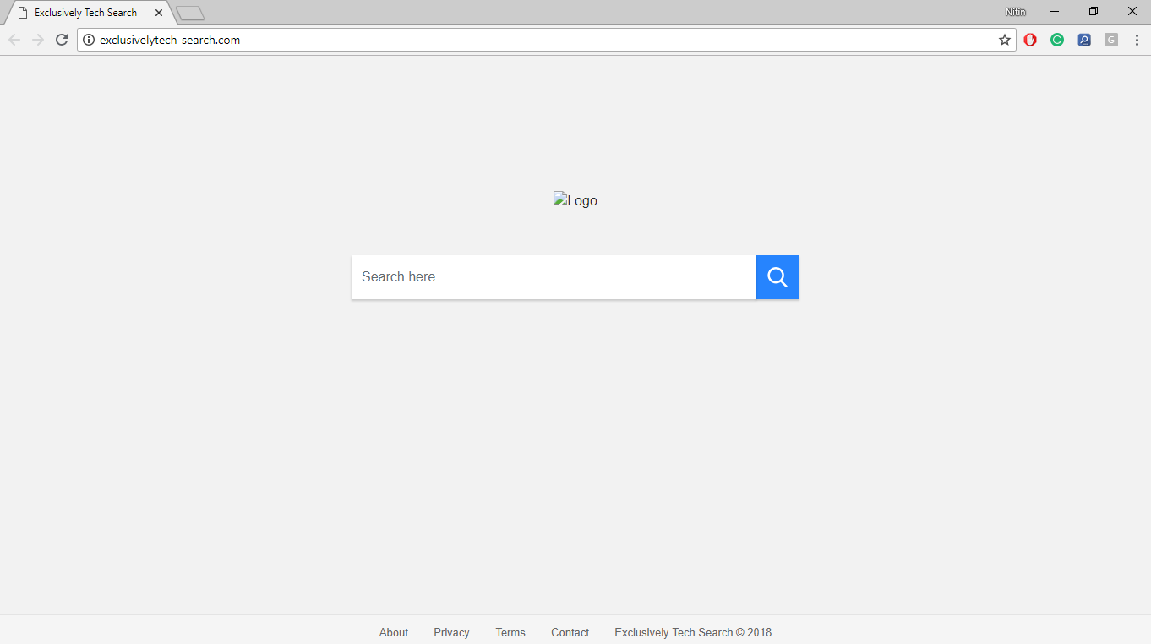Open the Grammarly extension

click(x=1057, y=39)
